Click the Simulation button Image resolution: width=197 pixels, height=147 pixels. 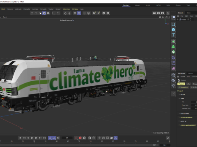(x=183, y=87)
